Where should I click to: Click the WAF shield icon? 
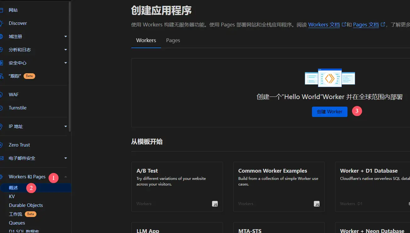click(x=2, y=95)
